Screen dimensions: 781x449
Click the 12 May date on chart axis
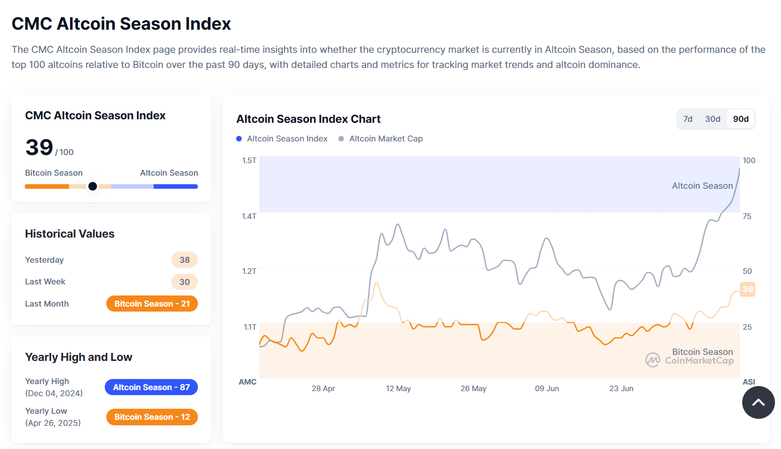pos(398,389)
